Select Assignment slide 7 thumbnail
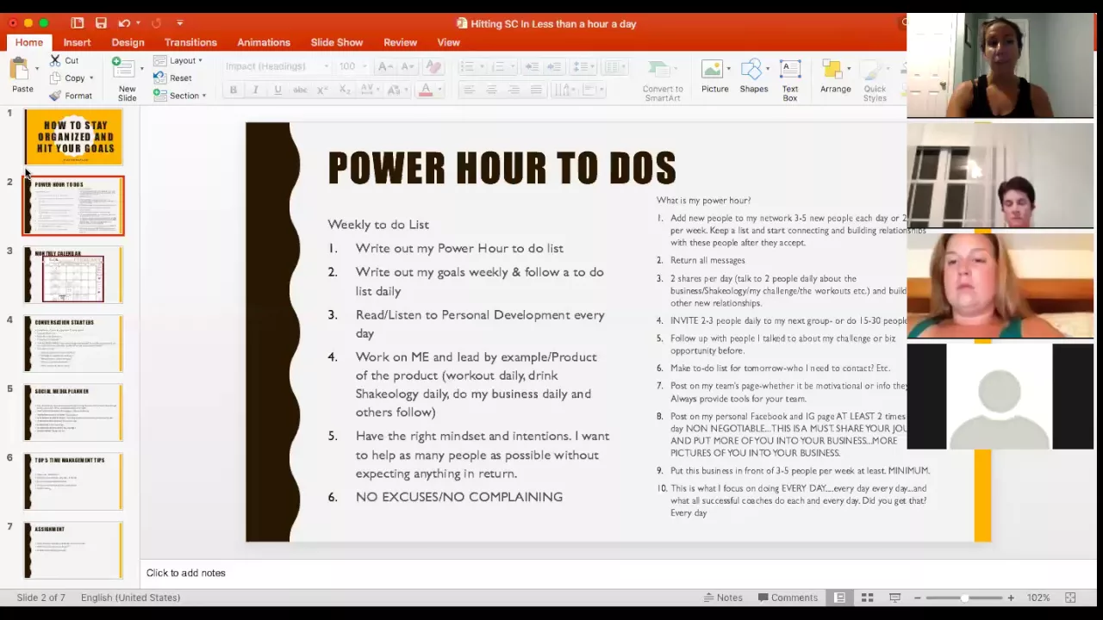 73,550
